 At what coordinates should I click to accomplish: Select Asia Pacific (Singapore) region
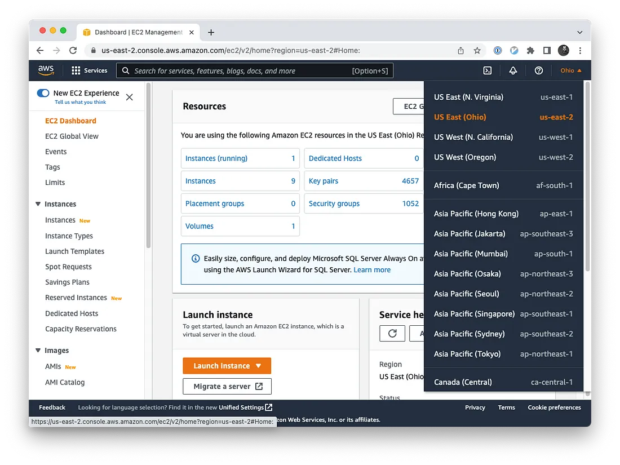[503, 314]
